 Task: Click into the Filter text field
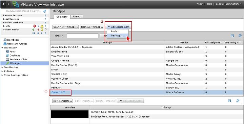click(83, 36)
